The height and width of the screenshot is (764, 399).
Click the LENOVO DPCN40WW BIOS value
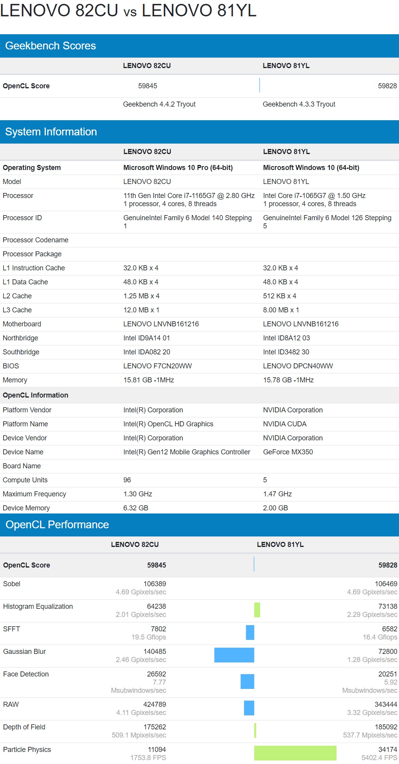point(298,366)
